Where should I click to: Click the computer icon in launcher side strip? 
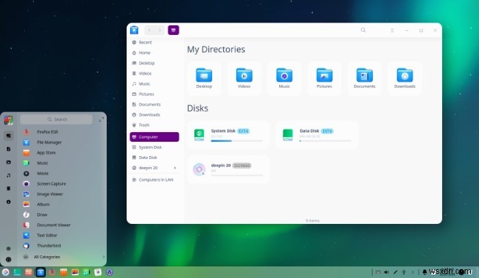pyautogui.click(x=8, y=136)
